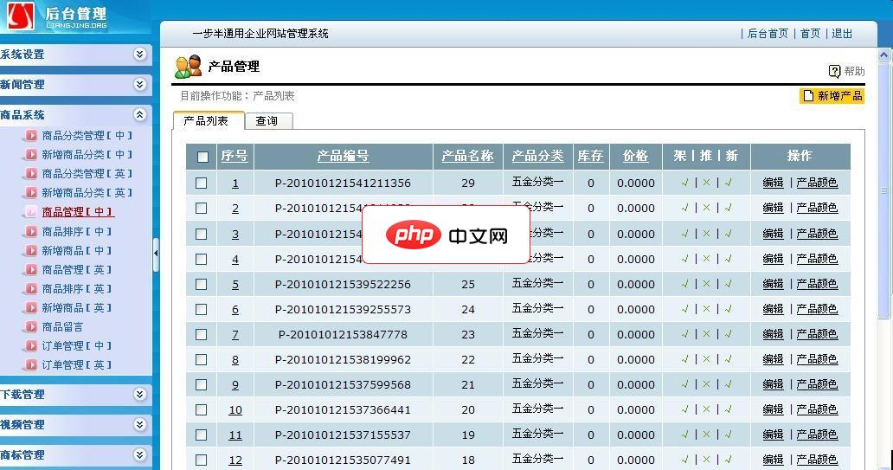Viewport: 893px width, 470px height.
Task: Sort by 价格 column header
Action: tap(636, 156)
